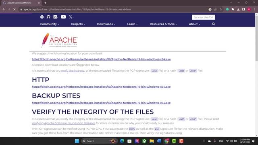Open the notification bell in taskbar
This screenshot has width=258, height=145.
coord(254,141)
